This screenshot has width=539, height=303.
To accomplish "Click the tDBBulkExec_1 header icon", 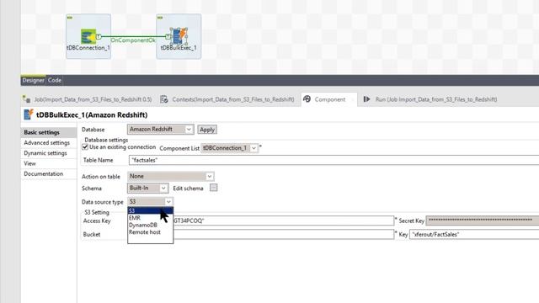I will click(28, 114).
